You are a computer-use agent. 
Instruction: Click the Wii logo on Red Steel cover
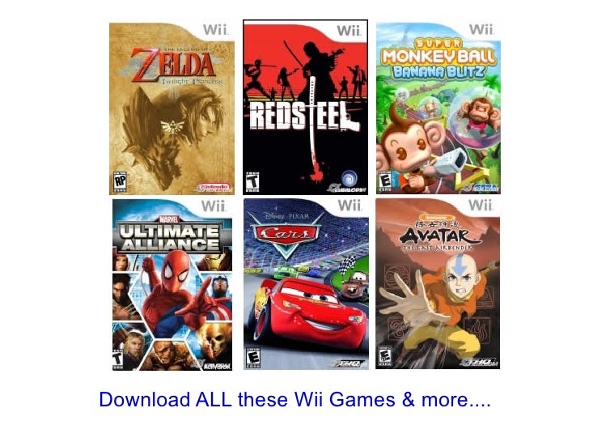(349, 31)
